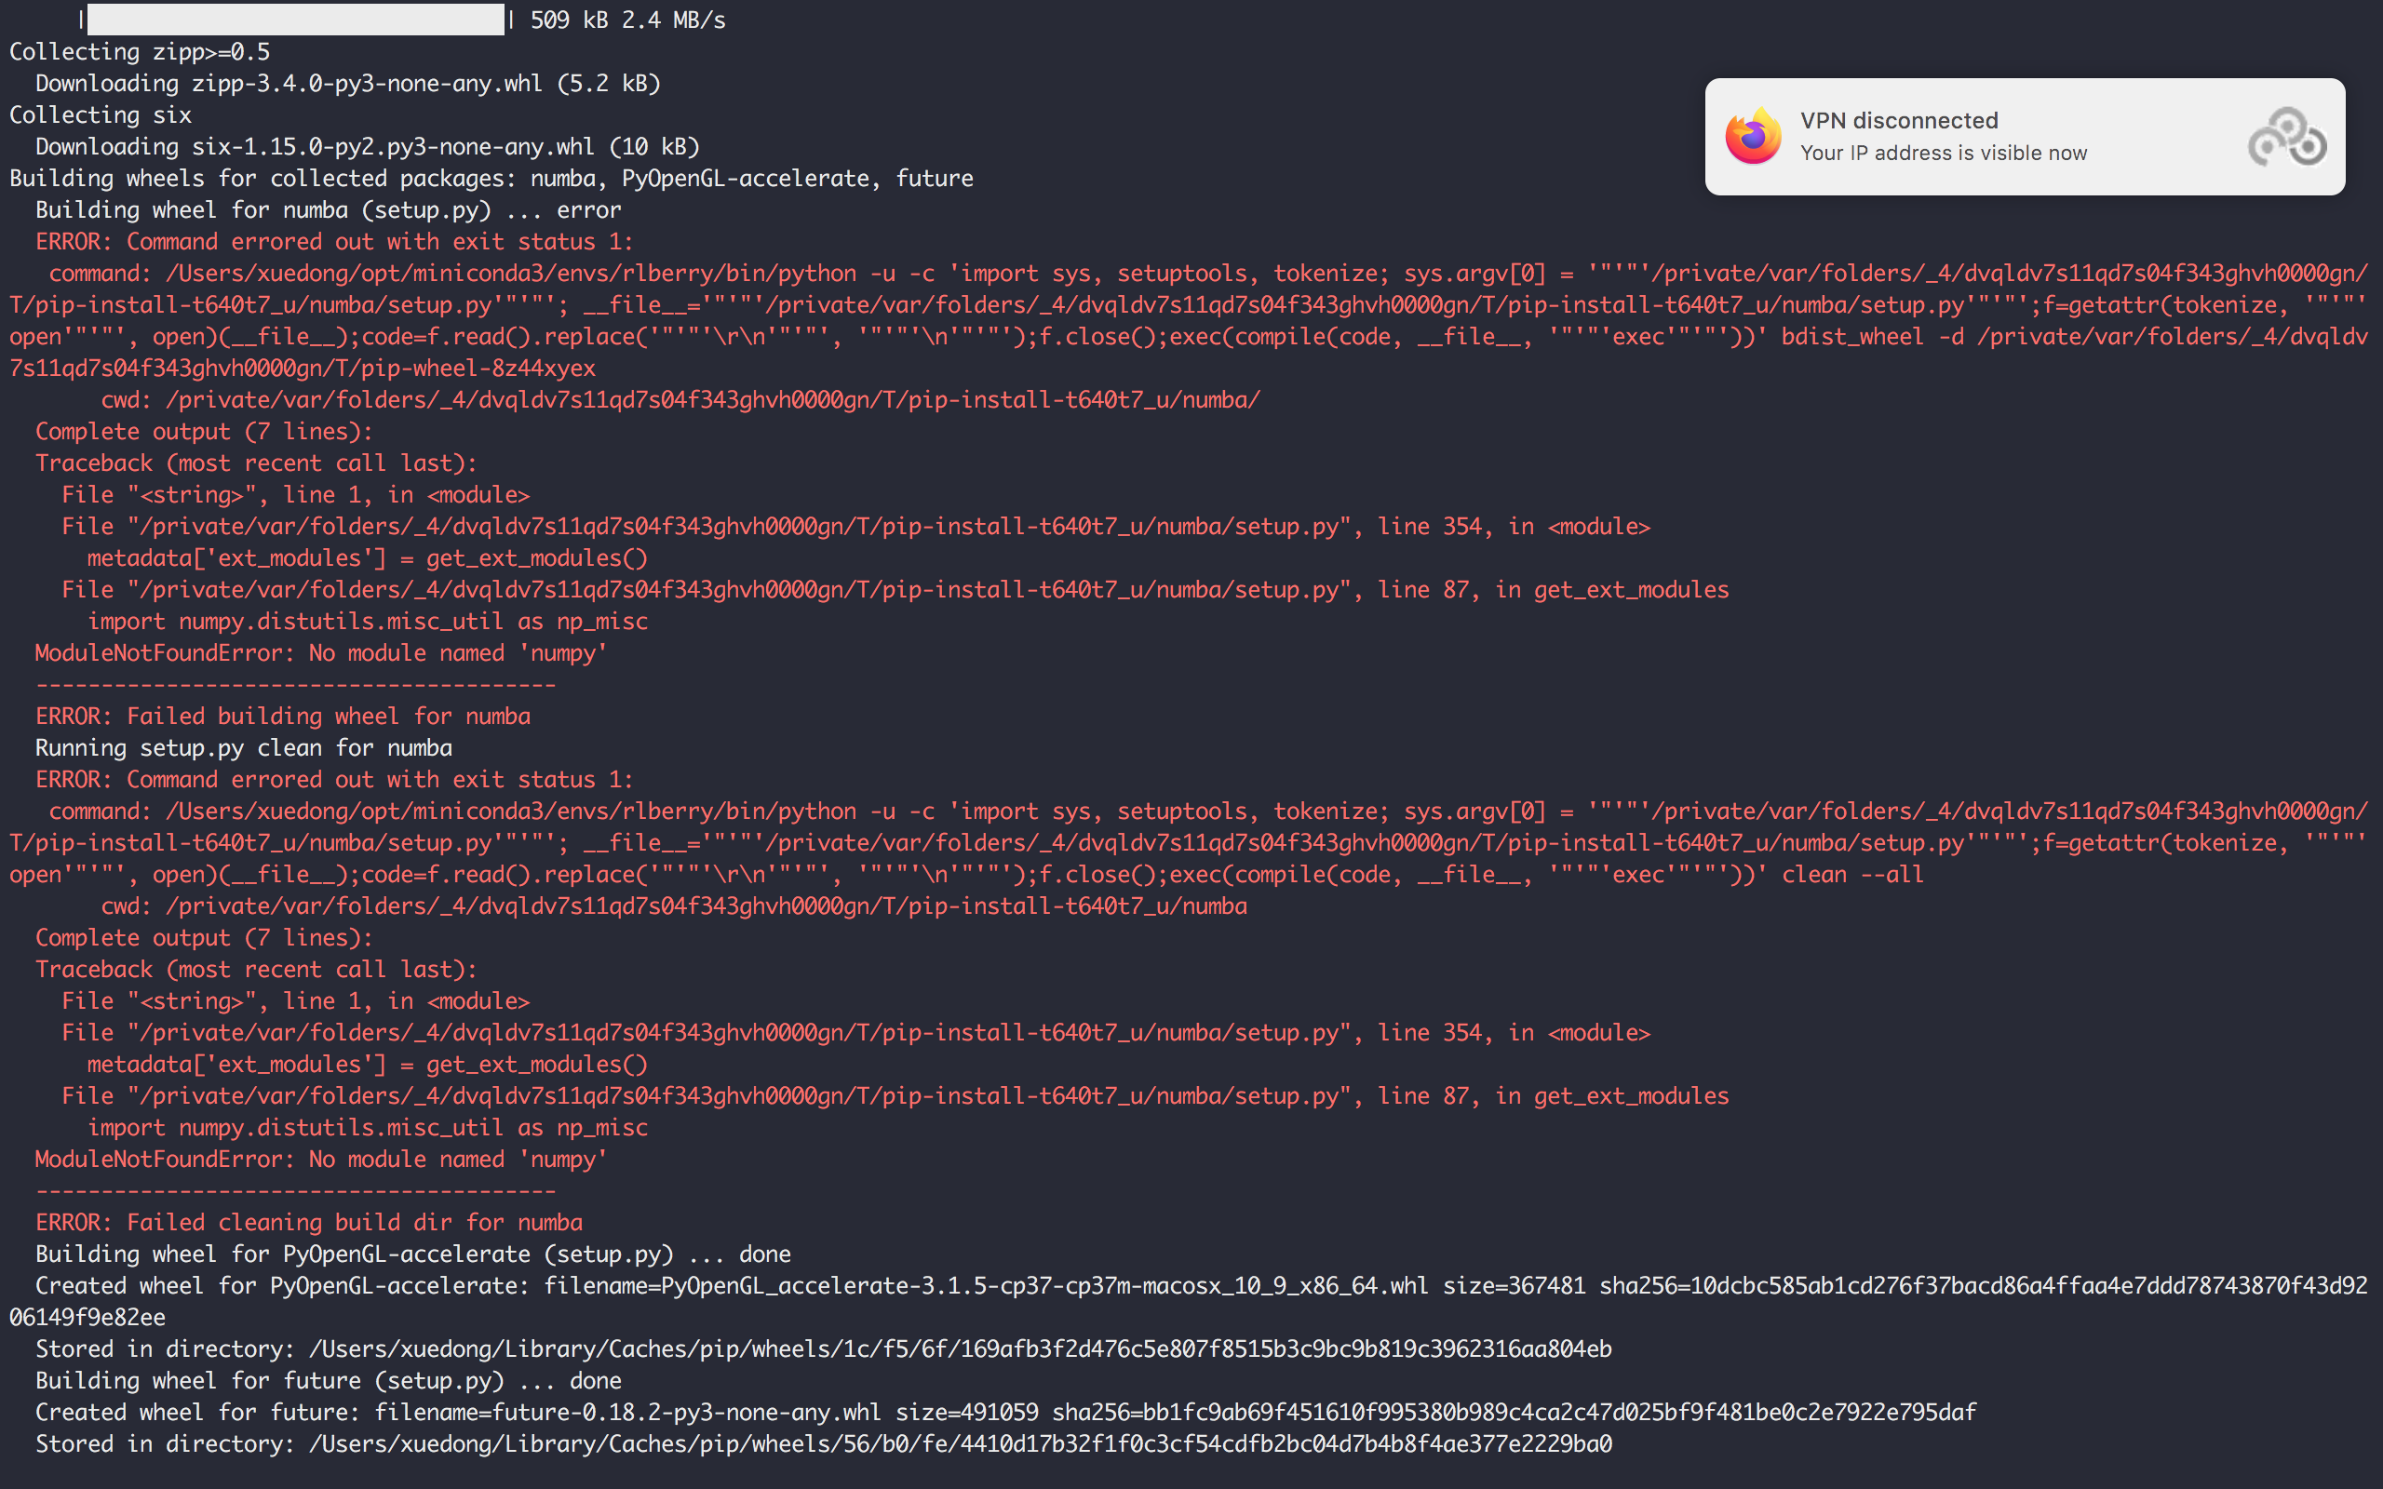
Task: Click 'ERROR: Failed cleaning build dir for numba'
Action: [x=308, y=1222]
